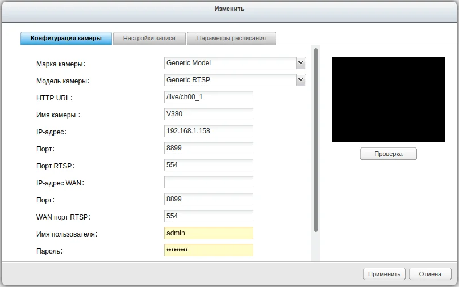Click the Пароль label

tap(49, 251)
